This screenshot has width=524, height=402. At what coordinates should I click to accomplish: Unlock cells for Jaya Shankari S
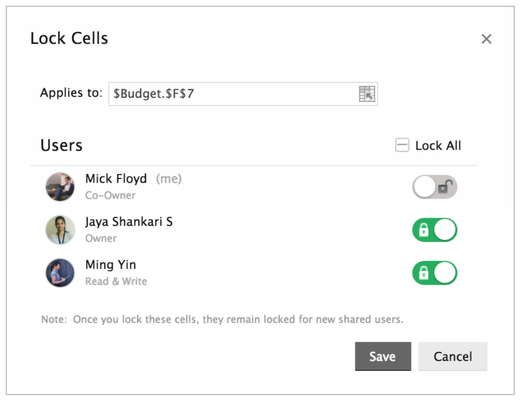[x=435, y=230]
